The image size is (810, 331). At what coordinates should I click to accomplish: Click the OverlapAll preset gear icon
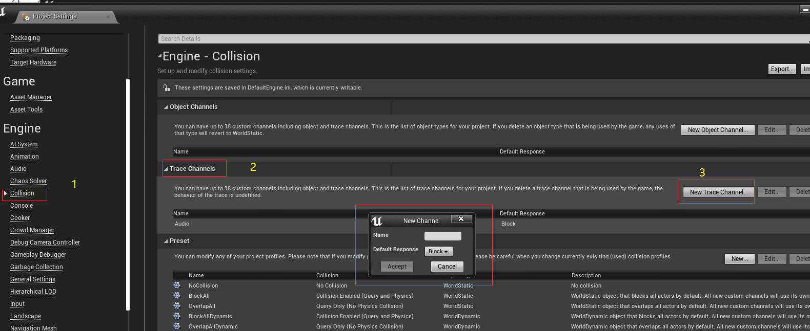(177, 306)
